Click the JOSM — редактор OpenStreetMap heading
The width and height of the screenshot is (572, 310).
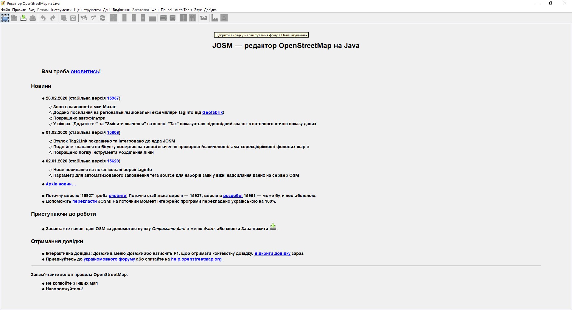tap(286, 46)
